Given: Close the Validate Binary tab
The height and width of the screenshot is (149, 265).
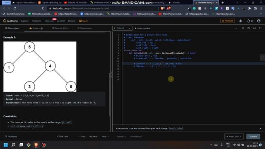Looking at the screenshot, I should (217, 2).
